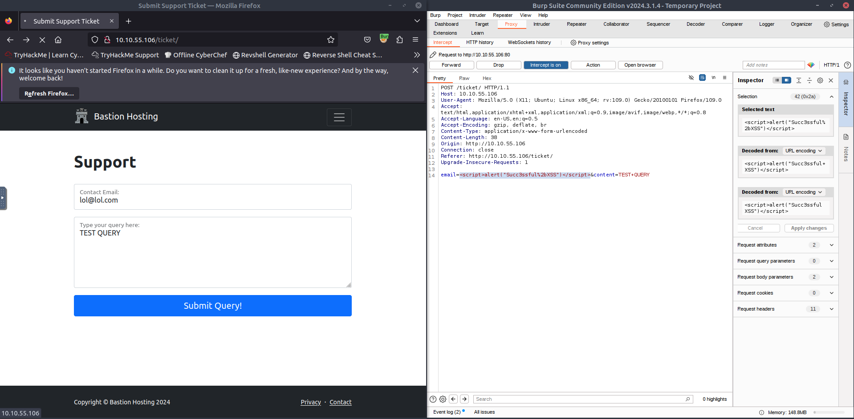
Task: Bookmark the page with the star icon
Action: click(x=330, y=40)
